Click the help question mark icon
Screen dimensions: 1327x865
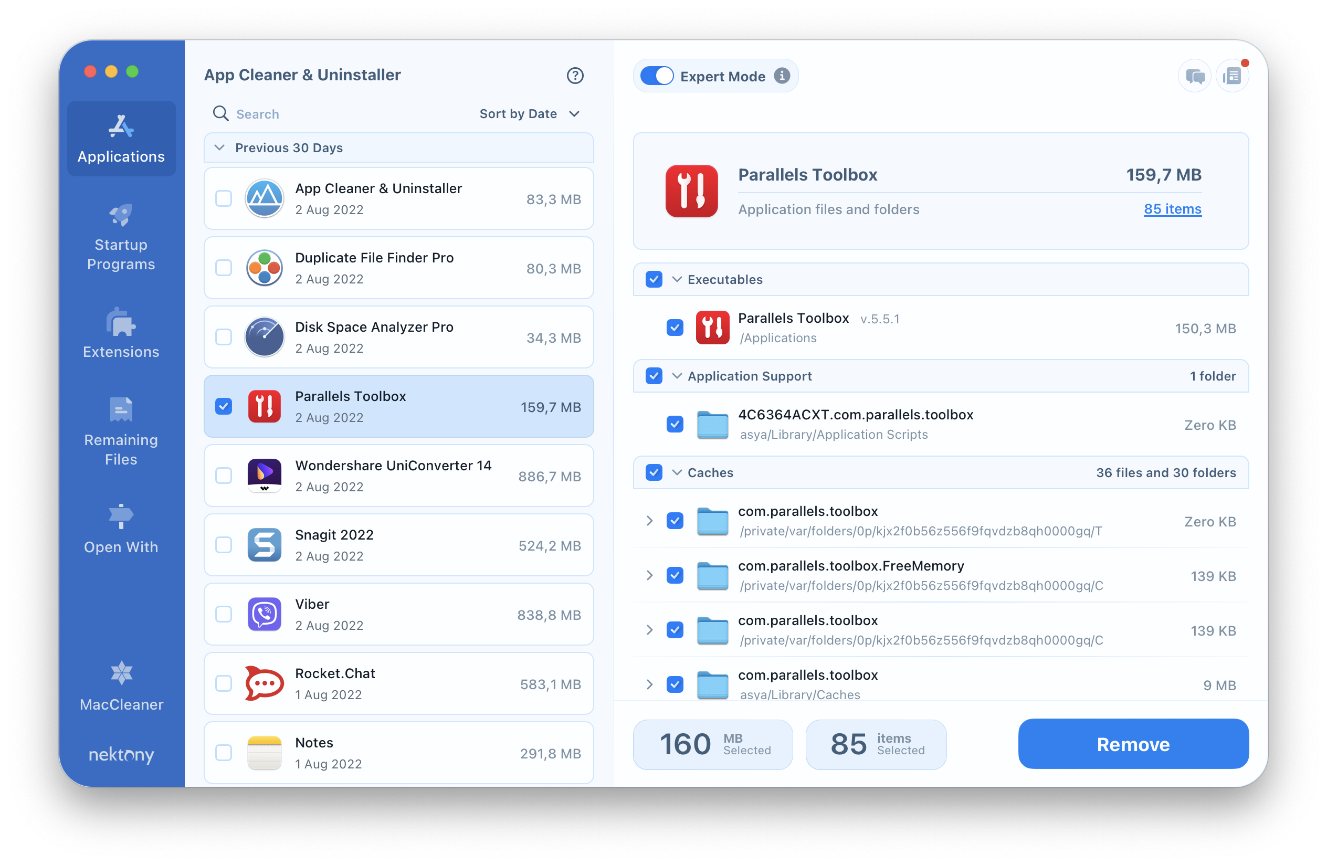pyautogui.click(x=573, y=75)
